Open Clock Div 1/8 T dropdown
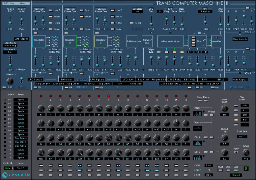 point(242,136)
